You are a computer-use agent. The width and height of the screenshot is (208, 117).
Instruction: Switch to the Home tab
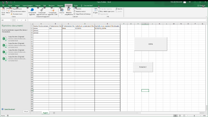tap(10, 5)
